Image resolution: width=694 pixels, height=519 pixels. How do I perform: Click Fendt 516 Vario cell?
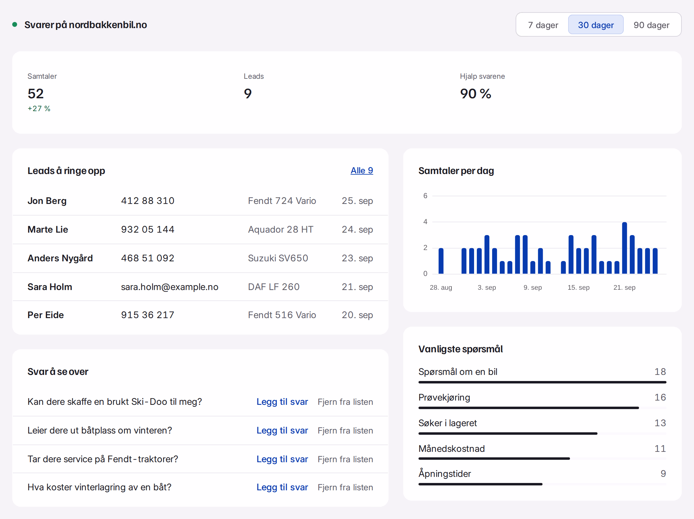(x=282, y=315)
